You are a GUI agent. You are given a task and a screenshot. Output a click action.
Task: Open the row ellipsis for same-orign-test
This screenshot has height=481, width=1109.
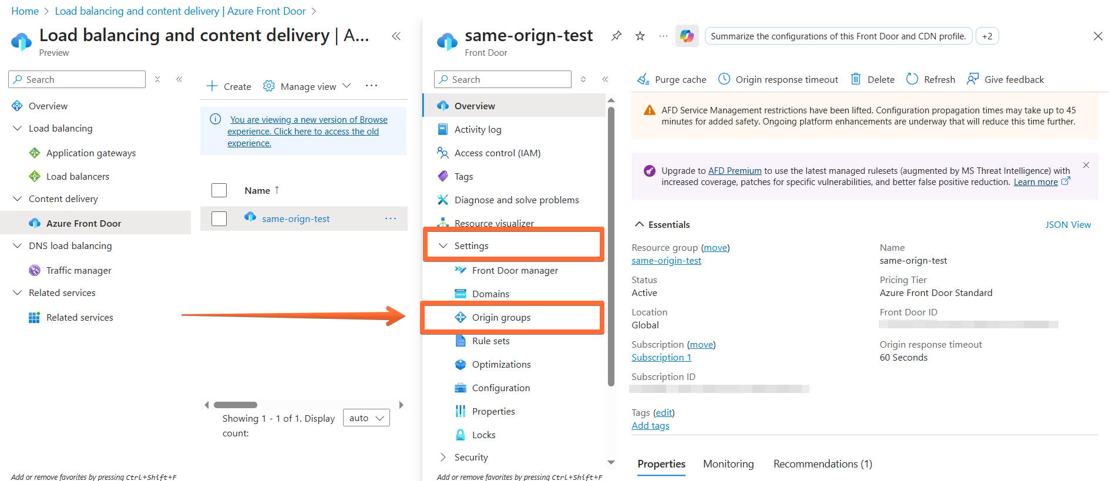(x=391, y=218)
